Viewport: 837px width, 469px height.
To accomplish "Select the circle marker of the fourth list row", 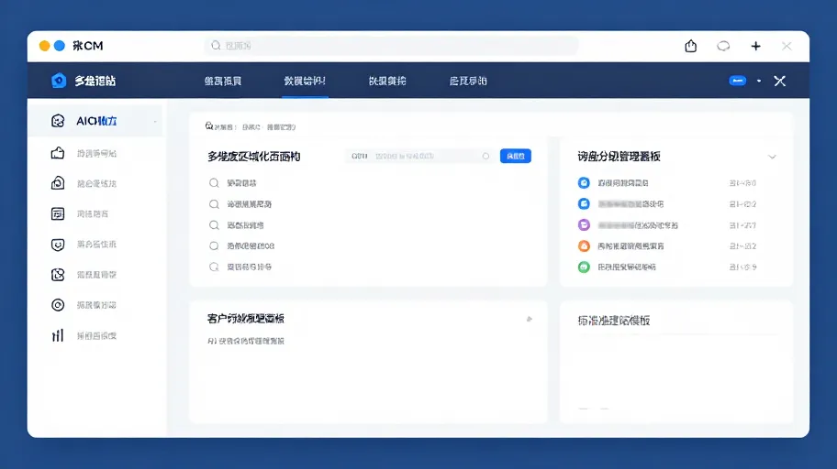I will click(214, 245).
